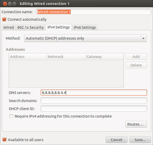The height and width of the screenshot is (145, 153).
Task: Open the 802.1x Security tab
Action: 30,27
